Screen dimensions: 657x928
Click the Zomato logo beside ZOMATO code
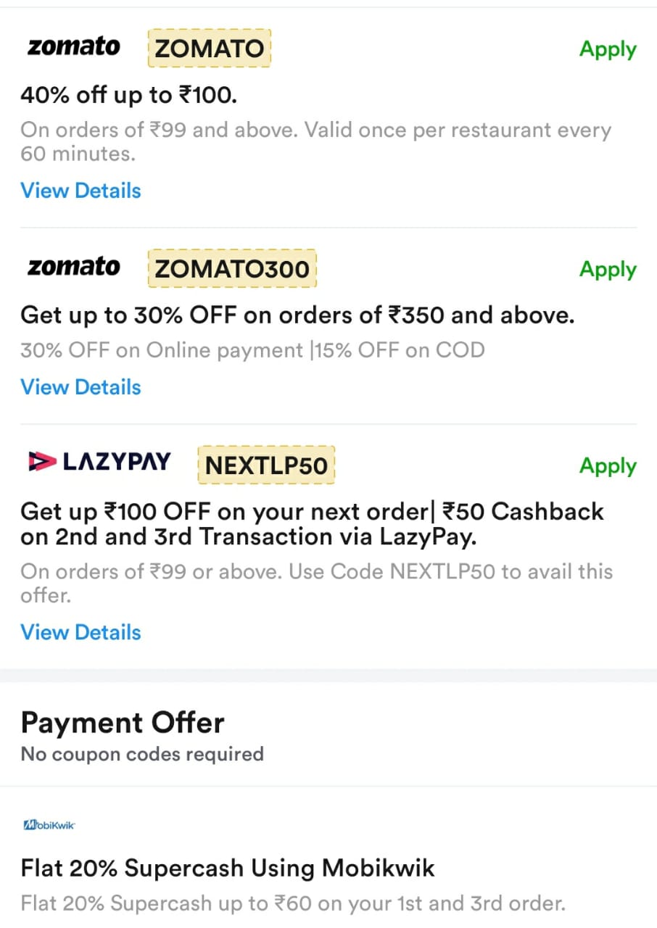[x=73, y=48]
